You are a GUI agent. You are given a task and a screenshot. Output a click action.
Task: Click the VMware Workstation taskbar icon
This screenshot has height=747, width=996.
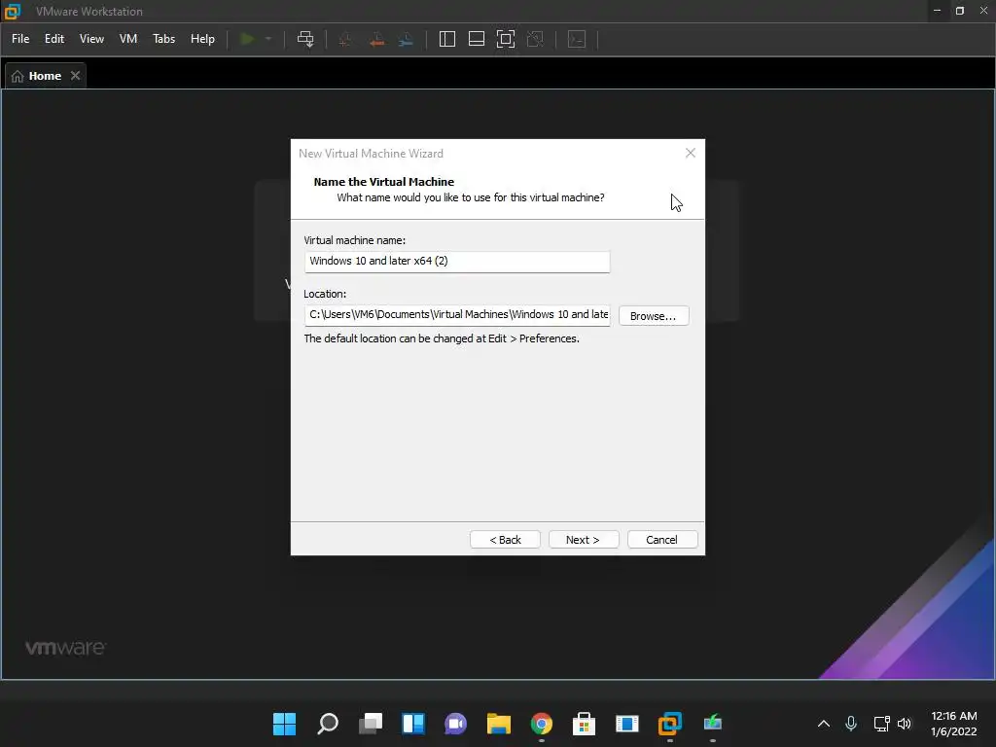point(669,724)
